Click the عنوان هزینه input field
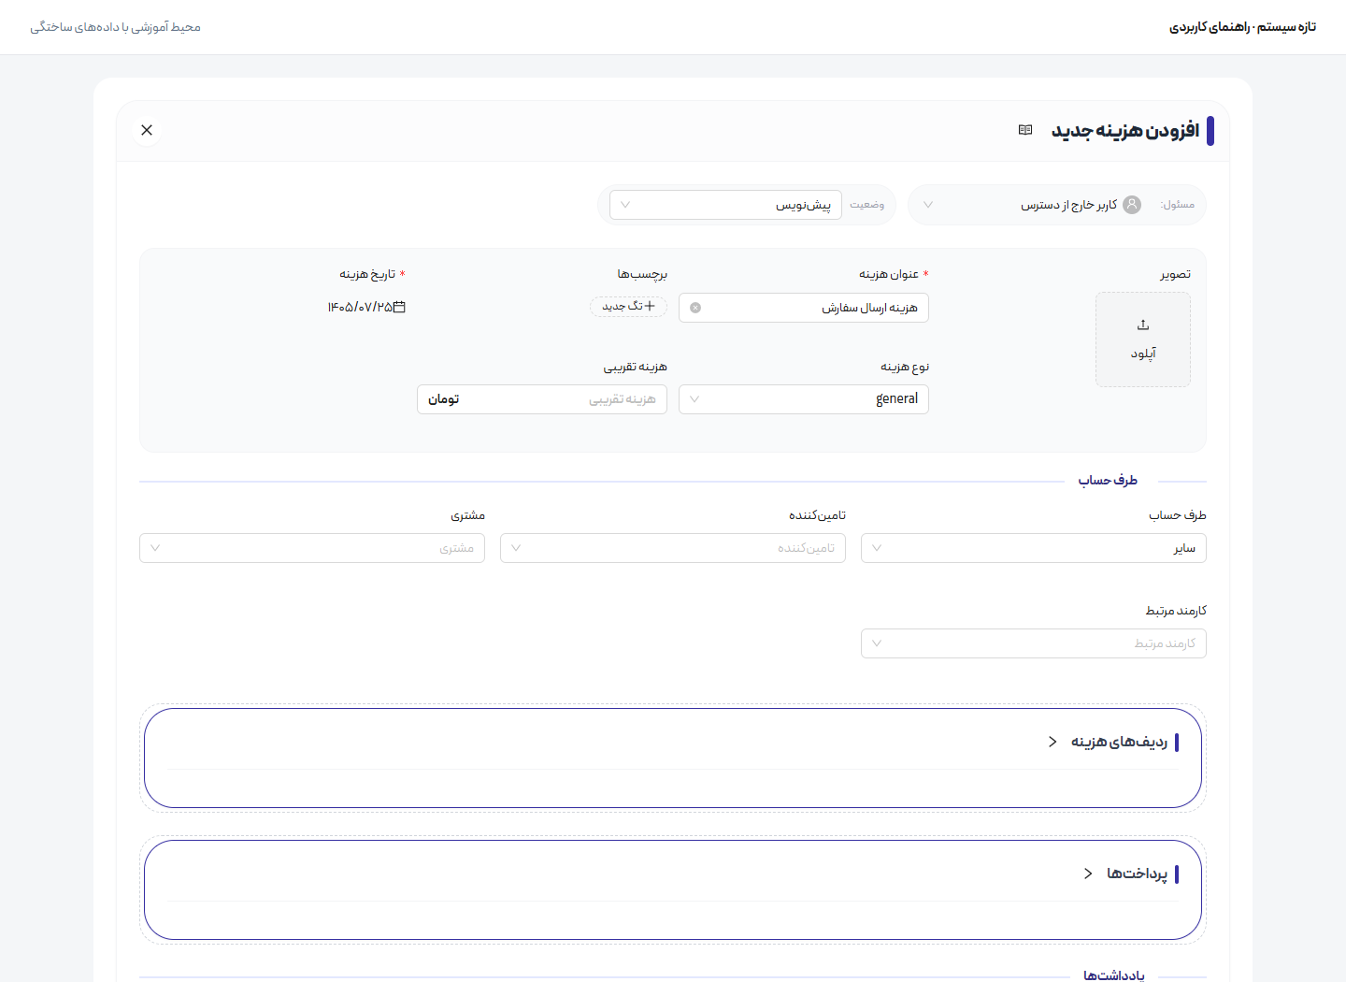Image resolution: width=1346 pixels, height=982 pixels. pos(804,308)
